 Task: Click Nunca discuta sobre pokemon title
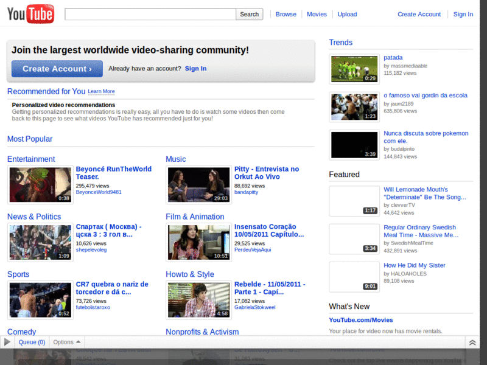[426, 137]
